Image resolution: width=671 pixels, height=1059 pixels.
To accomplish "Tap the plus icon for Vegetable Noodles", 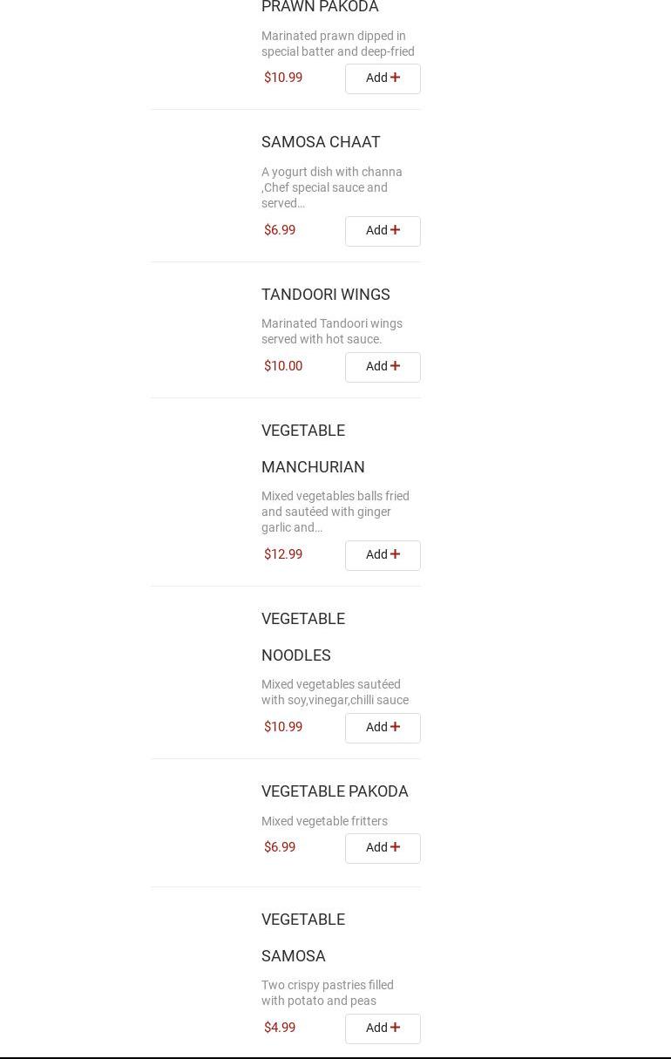I will (x=396, y=727).
